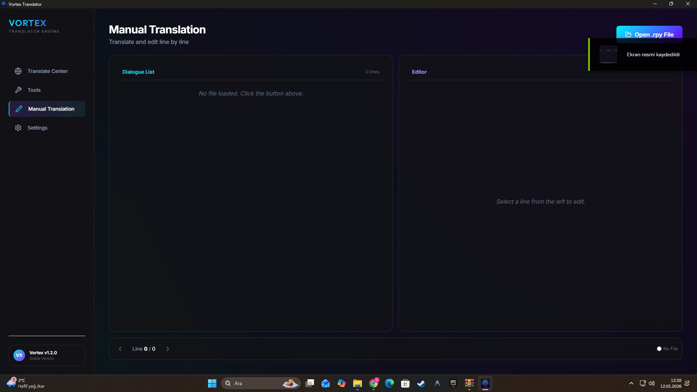Viewport: 697px width, 392px height.
Task: Select the Tools wrench icon
Action: (x=18, y=90)
